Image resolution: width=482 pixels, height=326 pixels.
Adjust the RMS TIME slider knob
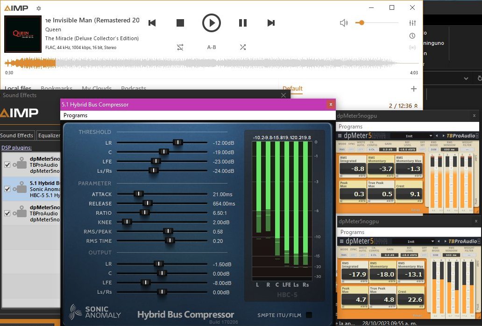click(x=170, y=240)
